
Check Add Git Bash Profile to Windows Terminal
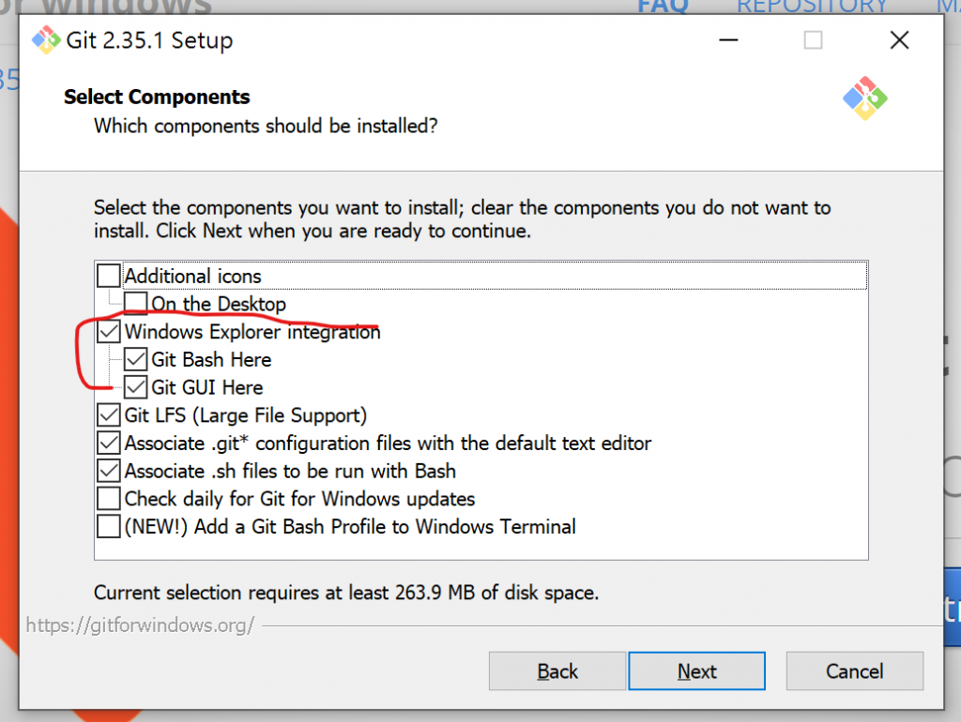[110, 526]
